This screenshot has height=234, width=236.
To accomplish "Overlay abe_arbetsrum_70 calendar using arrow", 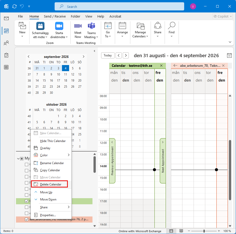I will point(175,66).
